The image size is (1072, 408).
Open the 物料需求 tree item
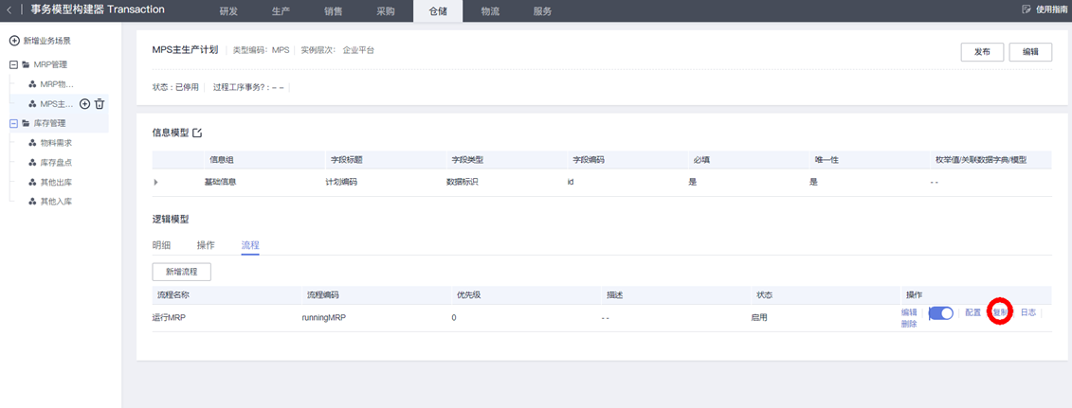56,143
